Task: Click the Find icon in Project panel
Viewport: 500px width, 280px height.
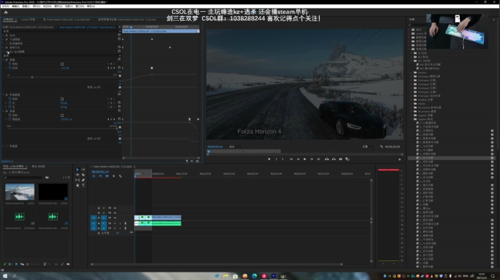Action: 62,264
